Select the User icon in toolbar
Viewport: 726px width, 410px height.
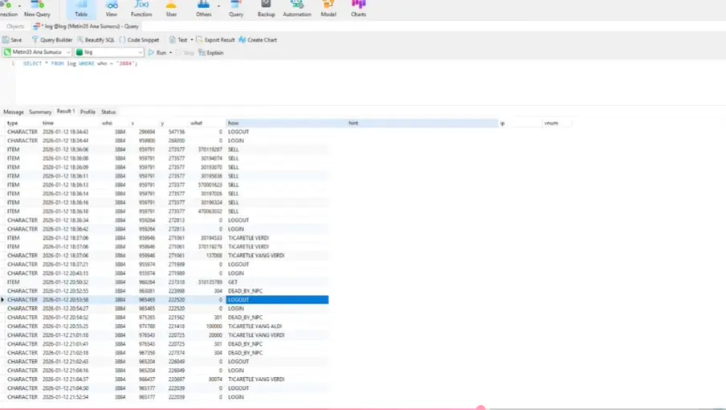tap(171, 9)
